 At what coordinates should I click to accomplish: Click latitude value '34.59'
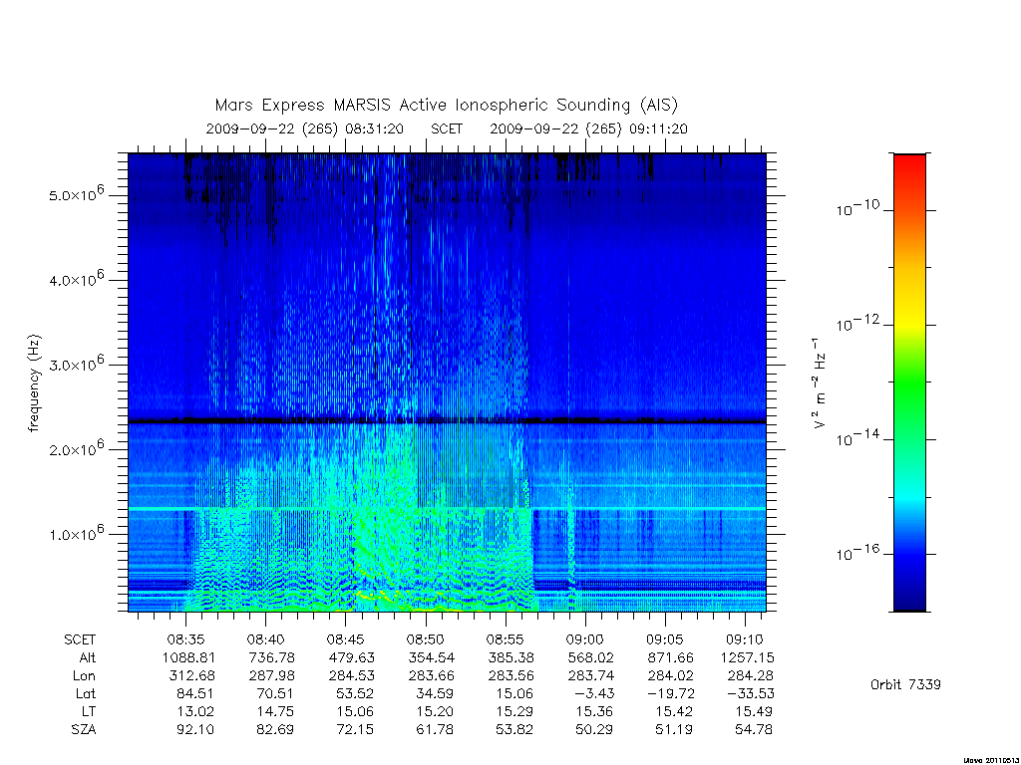(x=435, y=693)
